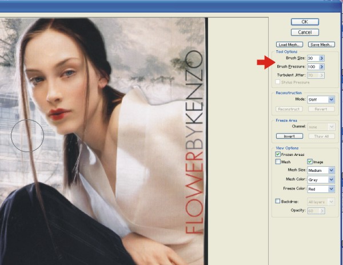Click the grayed-out Revert button
This screenshot has height=265, width=343.
point(321,109)
